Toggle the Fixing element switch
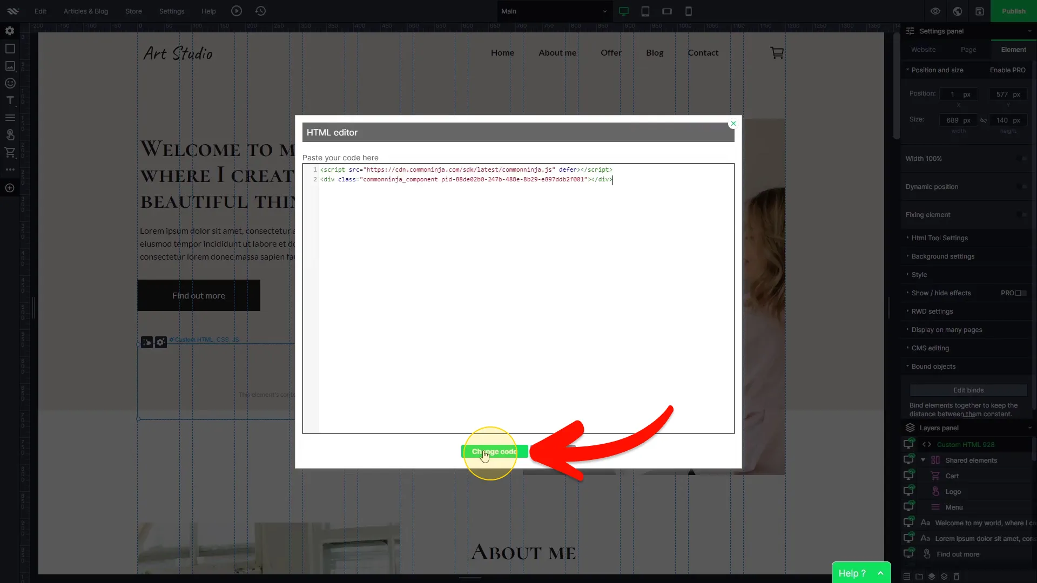Image resolution: width=1037 pixels, height=583 pixels. tap(1021, 215)
